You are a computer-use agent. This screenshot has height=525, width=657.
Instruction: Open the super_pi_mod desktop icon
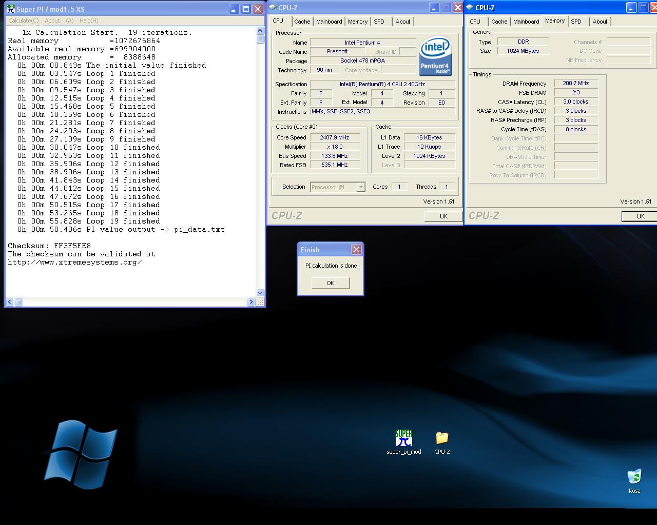click(403, 439)
